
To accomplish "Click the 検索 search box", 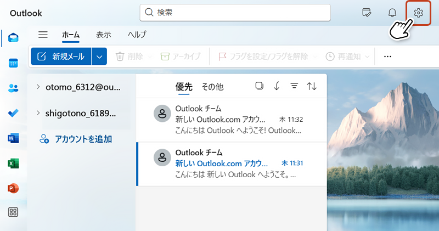I will pyautogui.click(x=235, y=13).
